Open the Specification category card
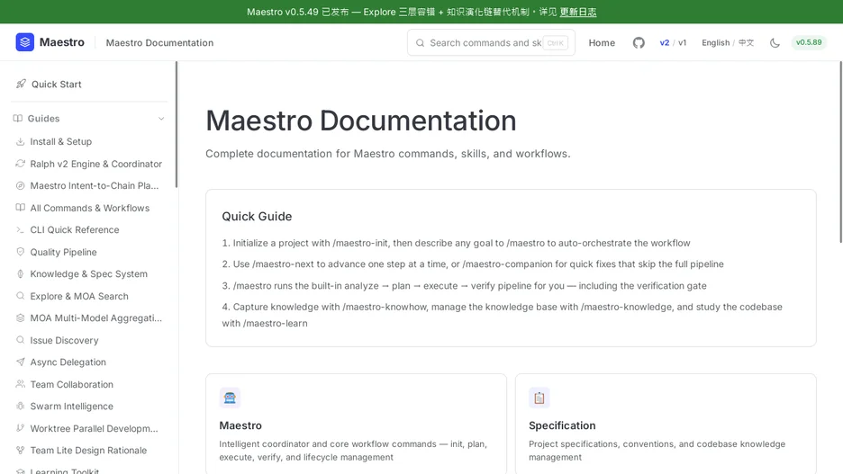This screenshot has height=474, width=843. tap(666, 424)
